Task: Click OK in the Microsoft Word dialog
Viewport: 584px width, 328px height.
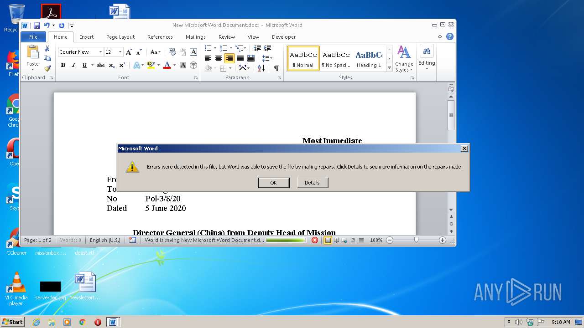Action: 274,183
